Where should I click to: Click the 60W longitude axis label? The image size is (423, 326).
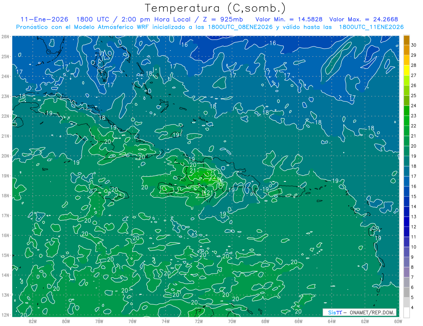[x=398, y=321]
